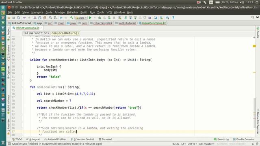This screenshot has height=146, width=260.
Task: Click the Undo arrow icon
Action: click(24, 18)
